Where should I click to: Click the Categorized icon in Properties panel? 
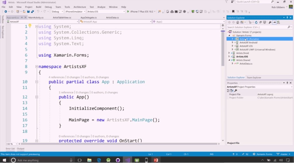(x=228, y=91)
